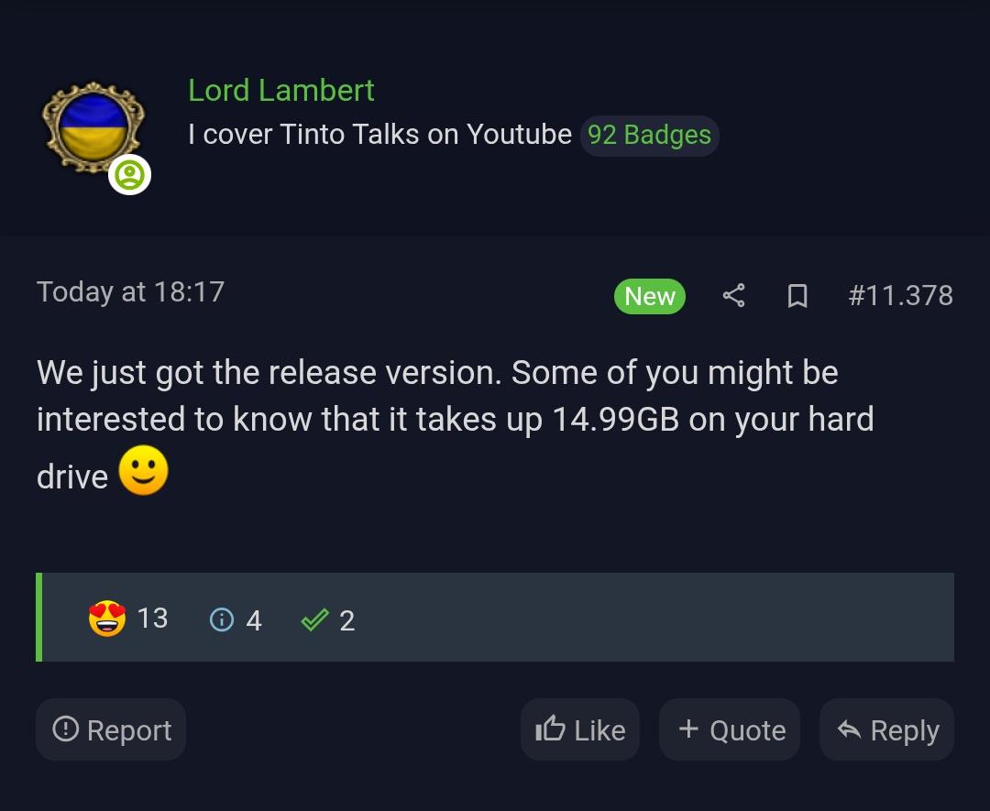Viewport: 990px width, 811px height.
Task: Click the green New post indicator
Action: pyautogui.click(x=650, y=296)
